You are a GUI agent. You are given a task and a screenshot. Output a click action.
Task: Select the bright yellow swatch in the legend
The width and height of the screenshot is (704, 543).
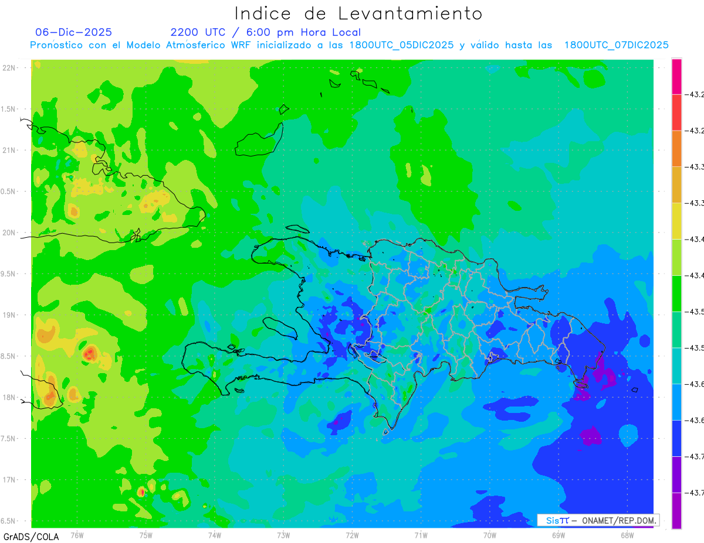(x=676, y=221)
